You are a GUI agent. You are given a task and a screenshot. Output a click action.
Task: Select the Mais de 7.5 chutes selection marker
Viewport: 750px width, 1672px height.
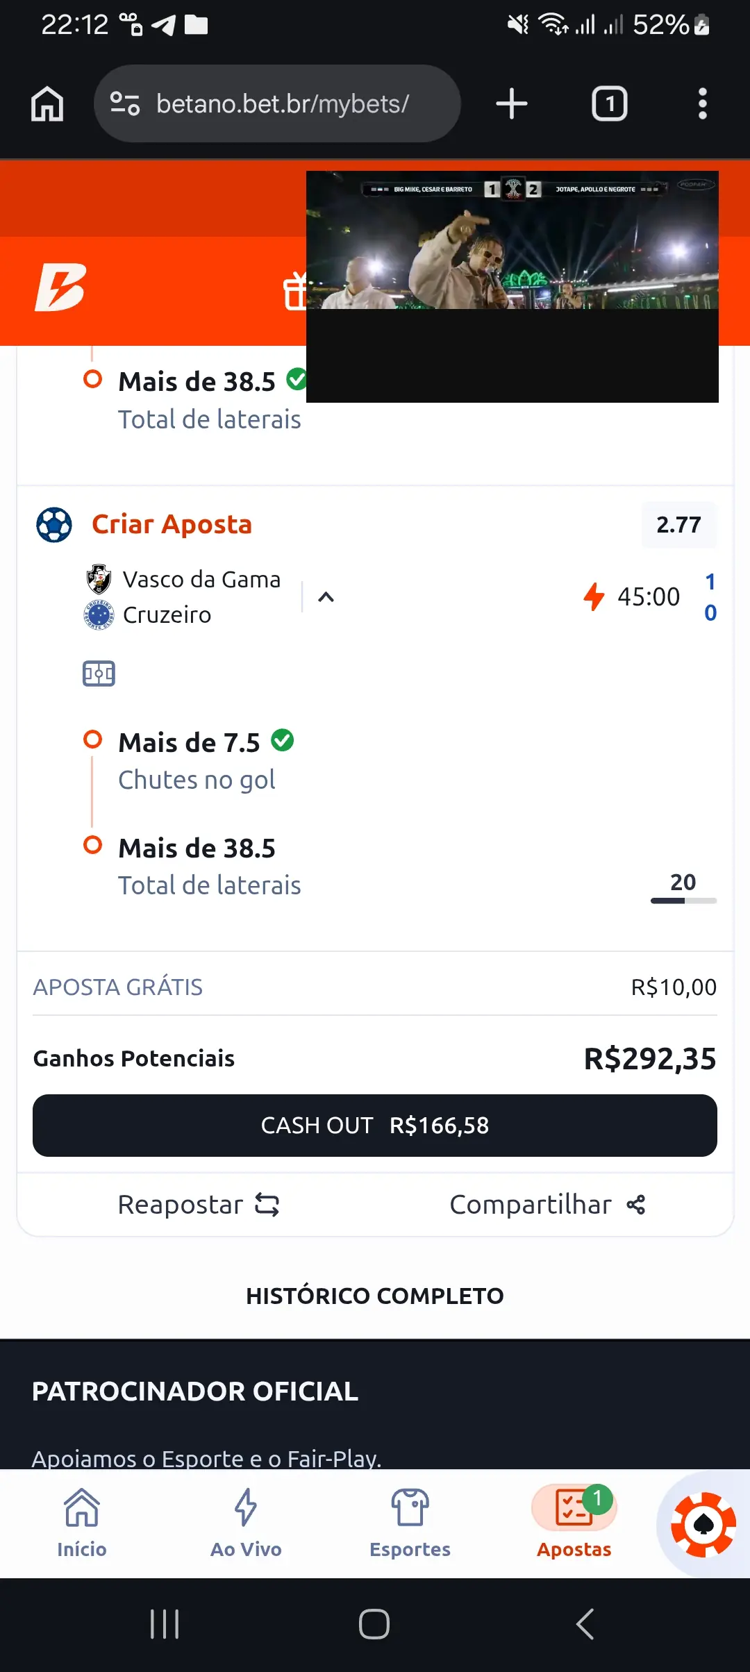(x=92, y=739)
